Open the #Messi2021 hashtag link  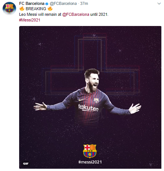(30, 20)
